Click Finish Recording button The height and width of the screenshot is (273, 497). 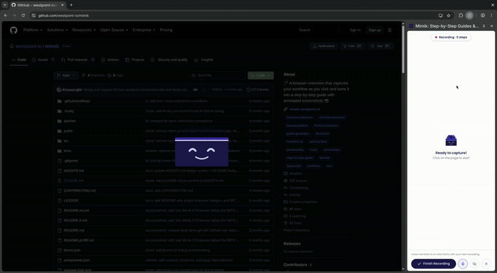click(433, 264)
